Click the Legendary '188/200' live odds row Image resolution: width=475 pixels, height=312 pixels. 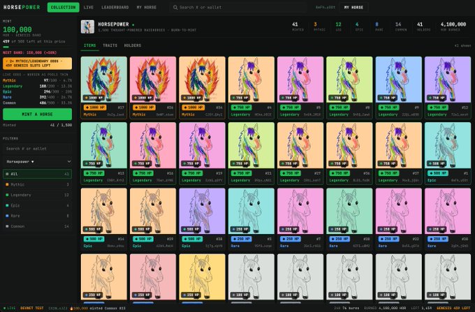coord(37,87)
